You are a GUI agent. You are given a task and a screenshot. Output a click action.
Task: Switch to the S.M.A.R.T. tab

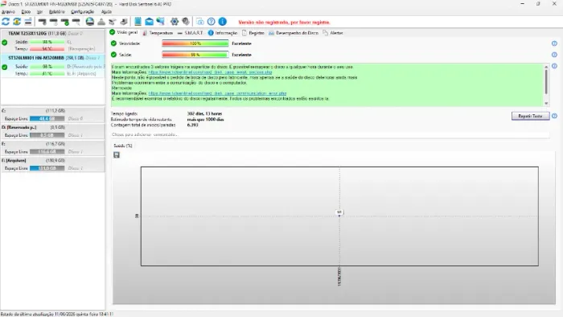click(191, 33)
